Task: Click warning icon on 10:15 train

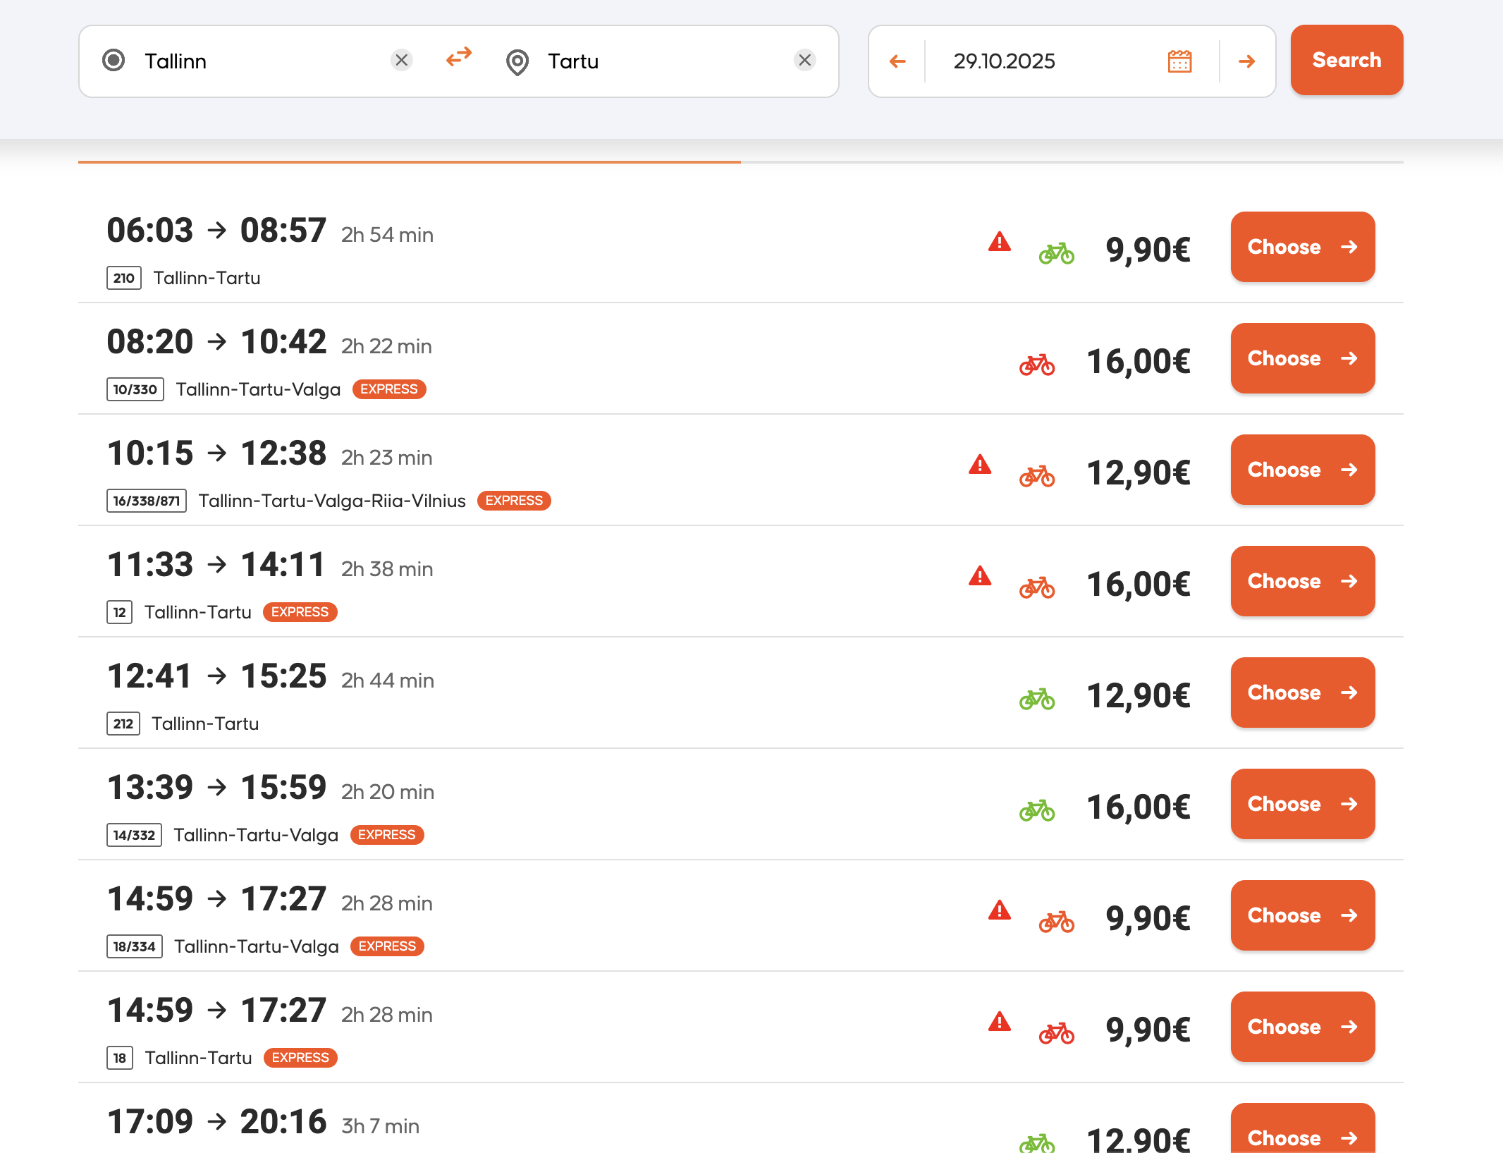Action: (x=980, y=465)
